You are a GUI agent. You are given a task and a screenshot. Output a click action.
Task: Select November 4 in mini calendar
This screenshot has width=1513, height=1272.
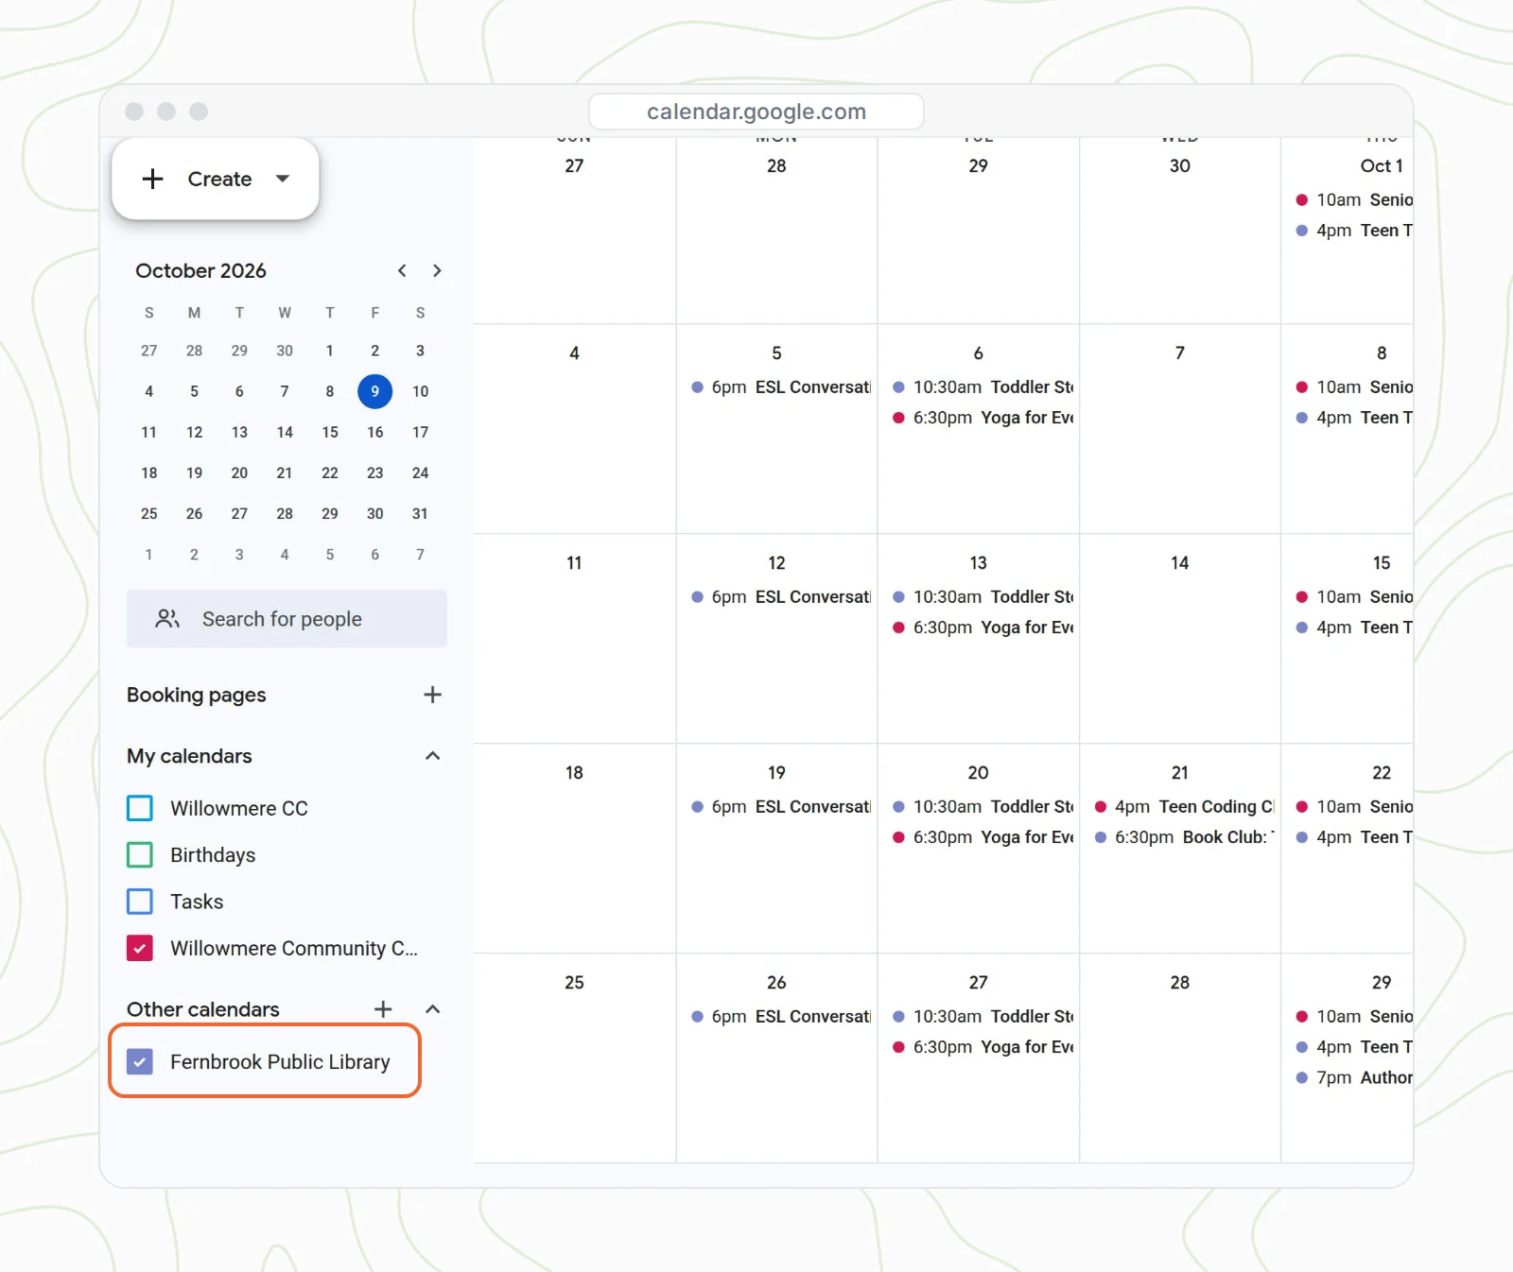285,555
